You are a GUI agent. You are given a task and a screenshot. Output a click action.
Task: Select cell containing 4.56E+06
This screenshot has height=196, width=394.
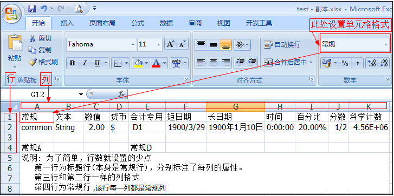point(369,127)
